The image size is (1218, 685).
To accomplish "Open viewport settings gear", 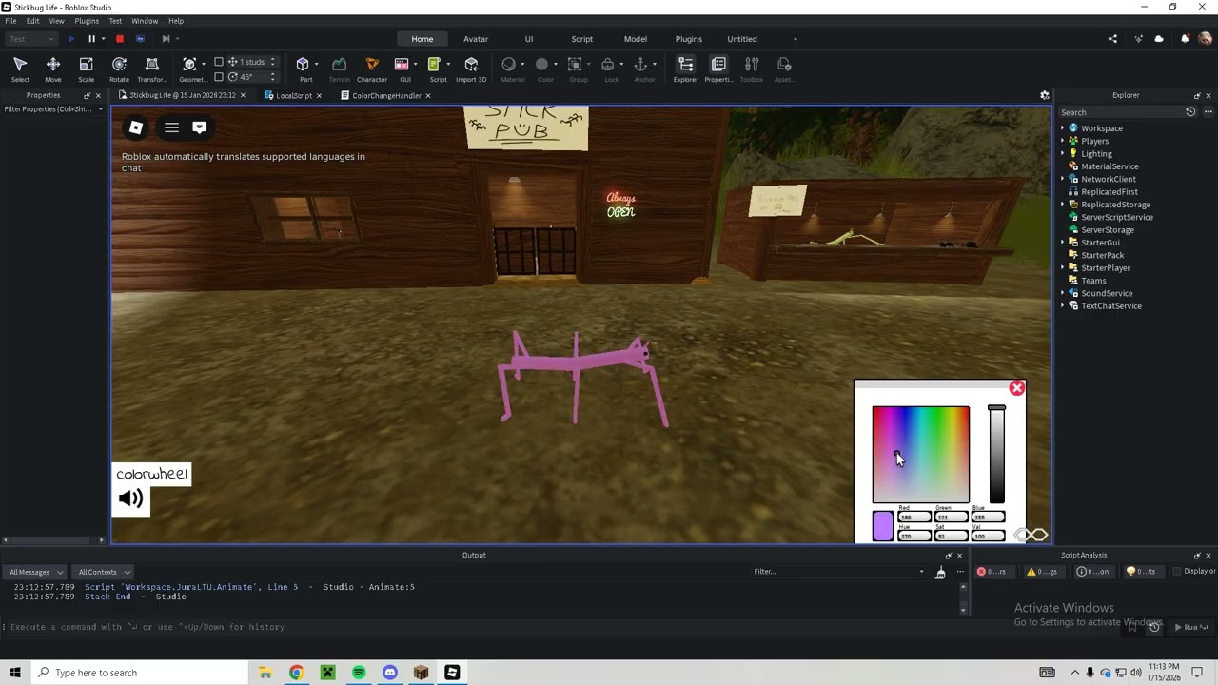I will (x=1045, y=95).
